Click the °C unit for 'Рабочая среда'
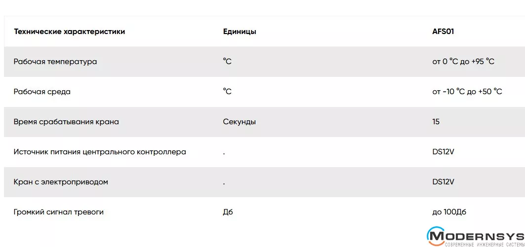525x247 pixels. pos(227,92)
